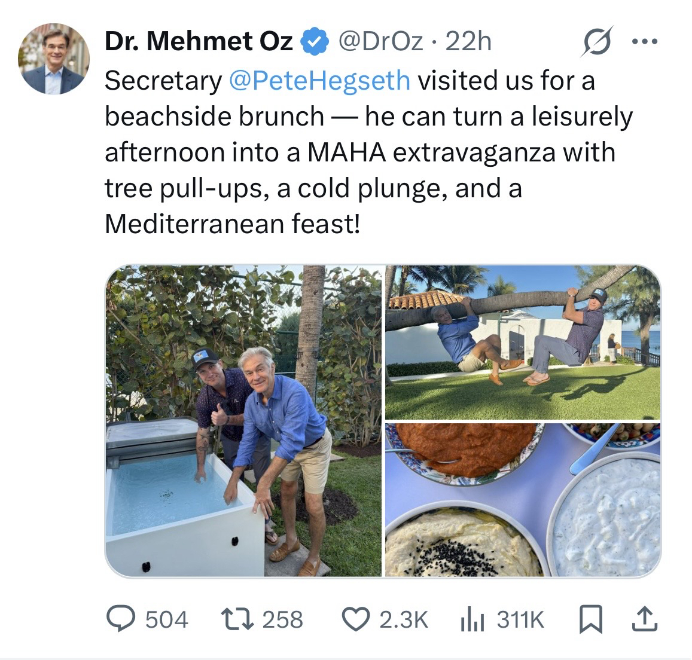Screen dimensions: 692x660
Task: Open Dr. Oz's profile avatar picture
Action: (x=54, y=59)
